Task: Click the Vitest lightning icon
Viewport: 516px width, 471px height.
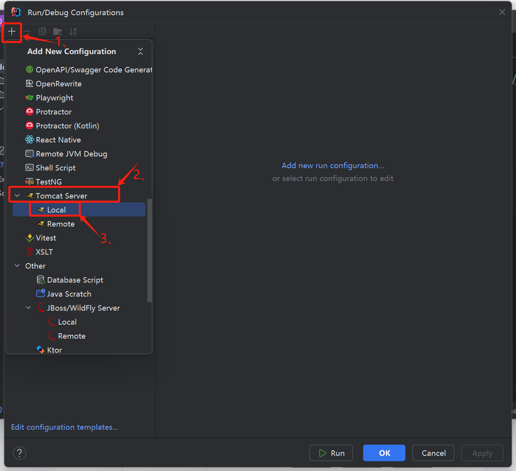Action: (x=30, y=238)
